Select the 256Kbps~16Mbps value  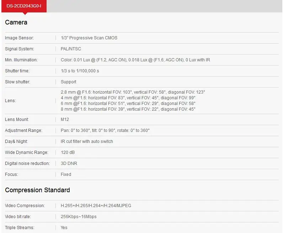pyautogui.click(x=79, y=217)
